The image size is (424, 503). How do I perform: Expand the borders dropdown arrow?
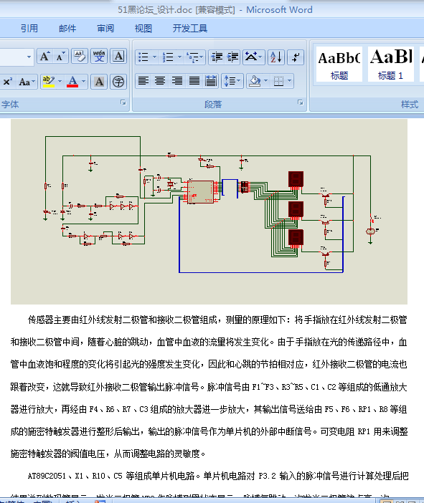tap(290, 81)
